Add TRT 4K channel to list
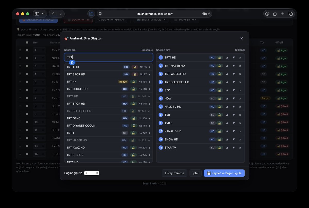This screenshot has height=208, width=309. coord(149,82)
